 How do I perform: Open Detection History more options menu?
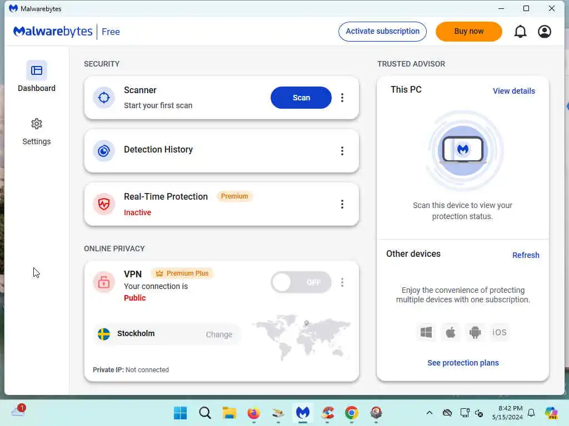click(342, 151)
